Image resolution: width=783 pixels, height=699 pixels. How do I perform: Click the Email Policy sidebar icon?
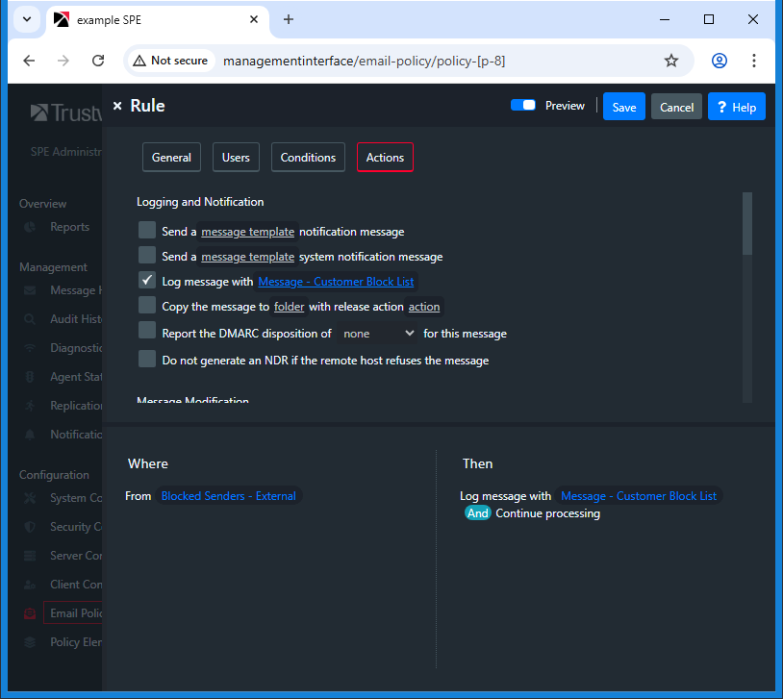point(30,613)
